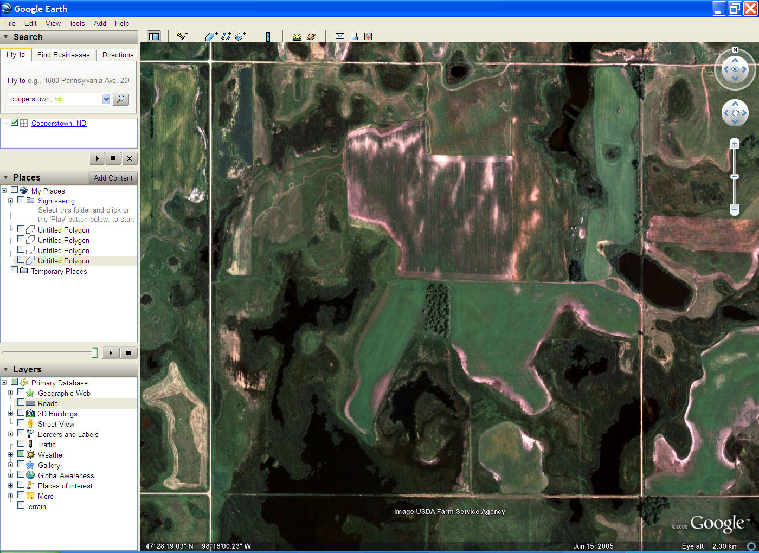
Task: Open the Ruler measurement tool
Action: tap(268, 36)
